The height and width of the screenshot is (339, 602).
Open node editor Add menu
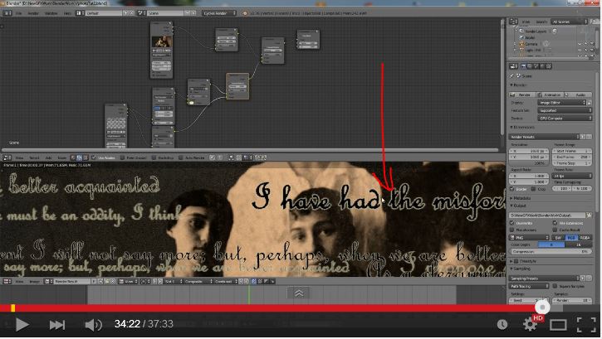[49, 157]
